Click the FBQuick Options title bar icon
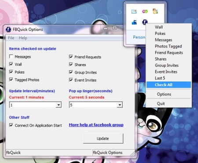 coord(8,29)
